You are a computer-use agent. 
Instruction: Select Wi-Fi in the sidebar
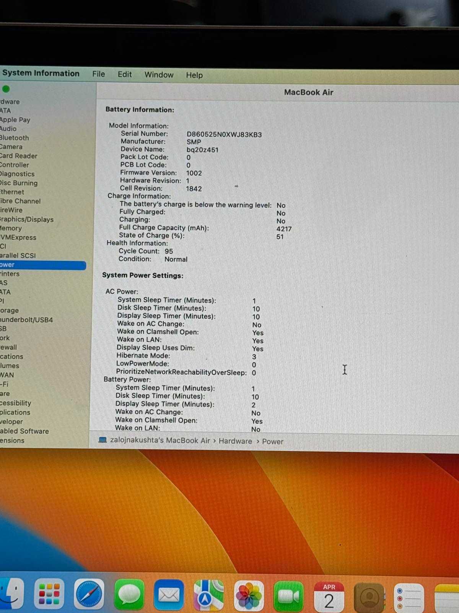4,384
